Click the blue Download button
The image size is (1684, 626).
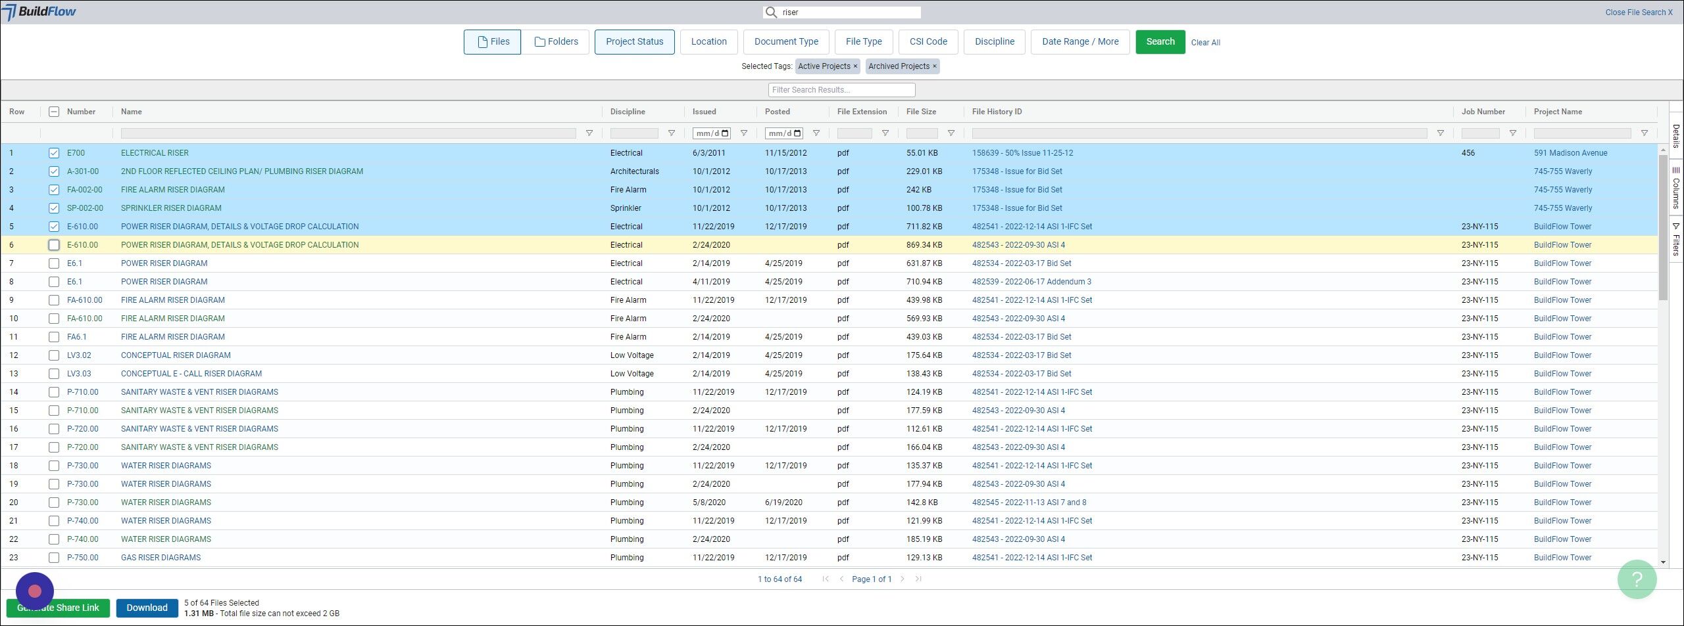point(147,608)
